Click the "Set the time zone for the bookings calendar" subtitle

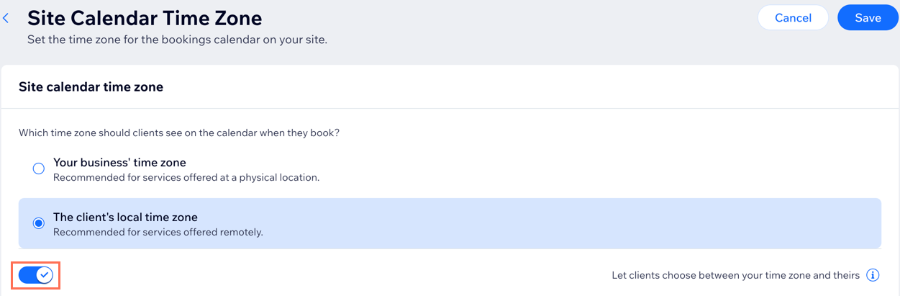tap(177, 40)
